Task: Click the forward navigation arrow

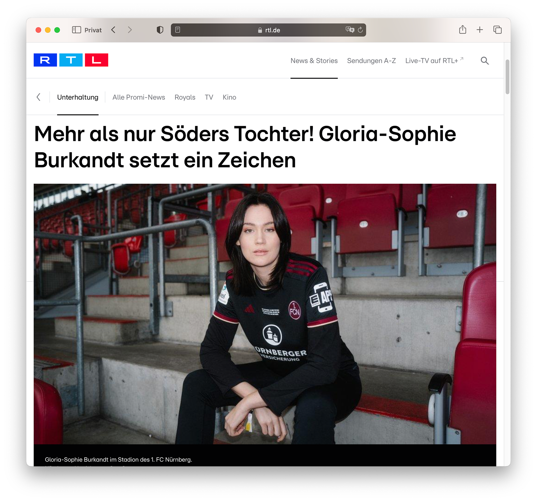Action: pos(129,30)
